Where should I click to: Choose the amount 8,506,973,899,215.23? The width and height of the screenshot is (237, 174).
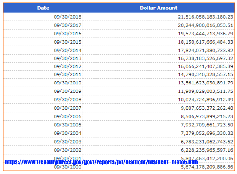(207, 117)
